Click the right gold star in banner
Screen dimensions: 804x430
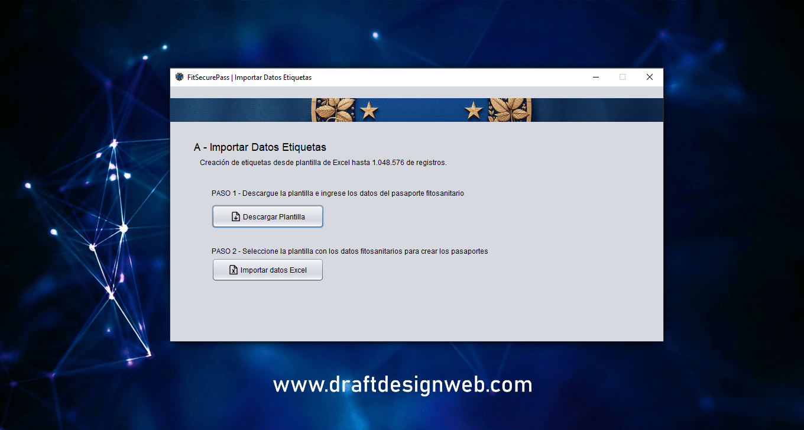(474, 110)
